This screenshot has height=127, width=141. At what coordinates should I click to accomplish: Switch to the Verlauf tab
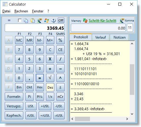pos(101,37)
